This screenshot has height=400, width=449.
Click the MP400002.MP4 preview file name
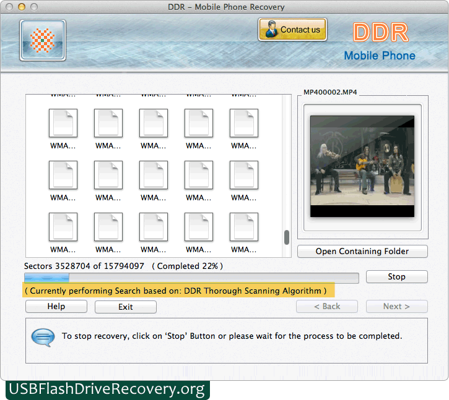click(x=330, y=92)
